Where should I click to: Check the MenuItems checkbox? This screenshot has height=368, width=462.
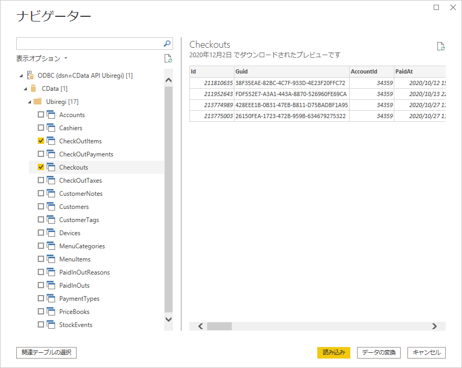pos(41,259)
